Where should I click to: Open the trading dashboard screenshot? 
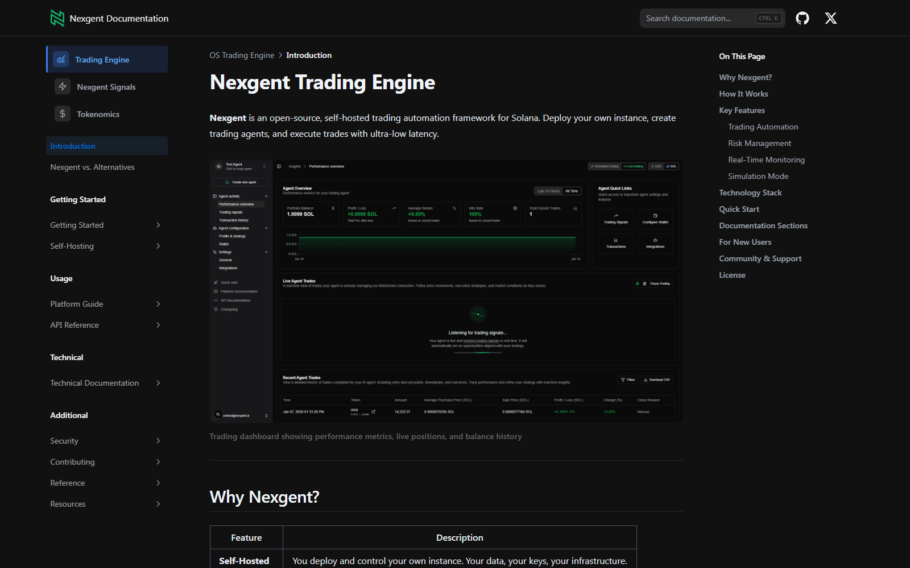(446, 291)
